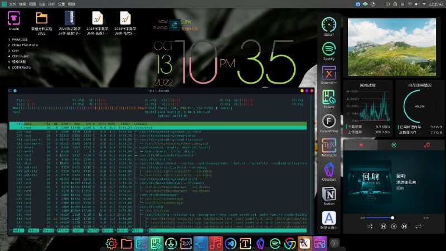Open the download manager icon in the dock
This screenshot has width=446, height=251.
pos(171,244)
